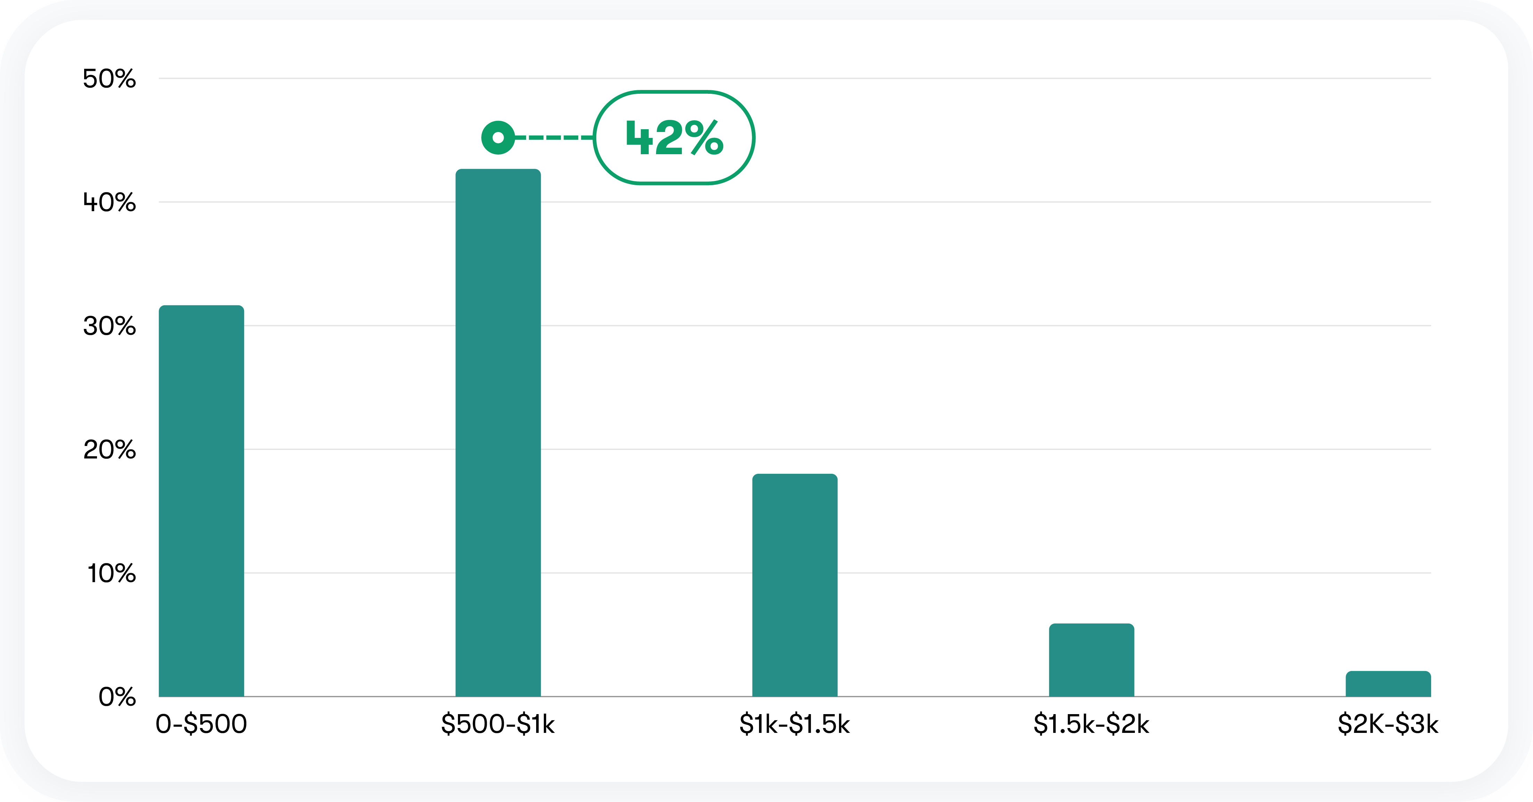The image size is (1533, 802).
Task: Click the $2K-$3k bar
Action: click(x=1388, y=684)
